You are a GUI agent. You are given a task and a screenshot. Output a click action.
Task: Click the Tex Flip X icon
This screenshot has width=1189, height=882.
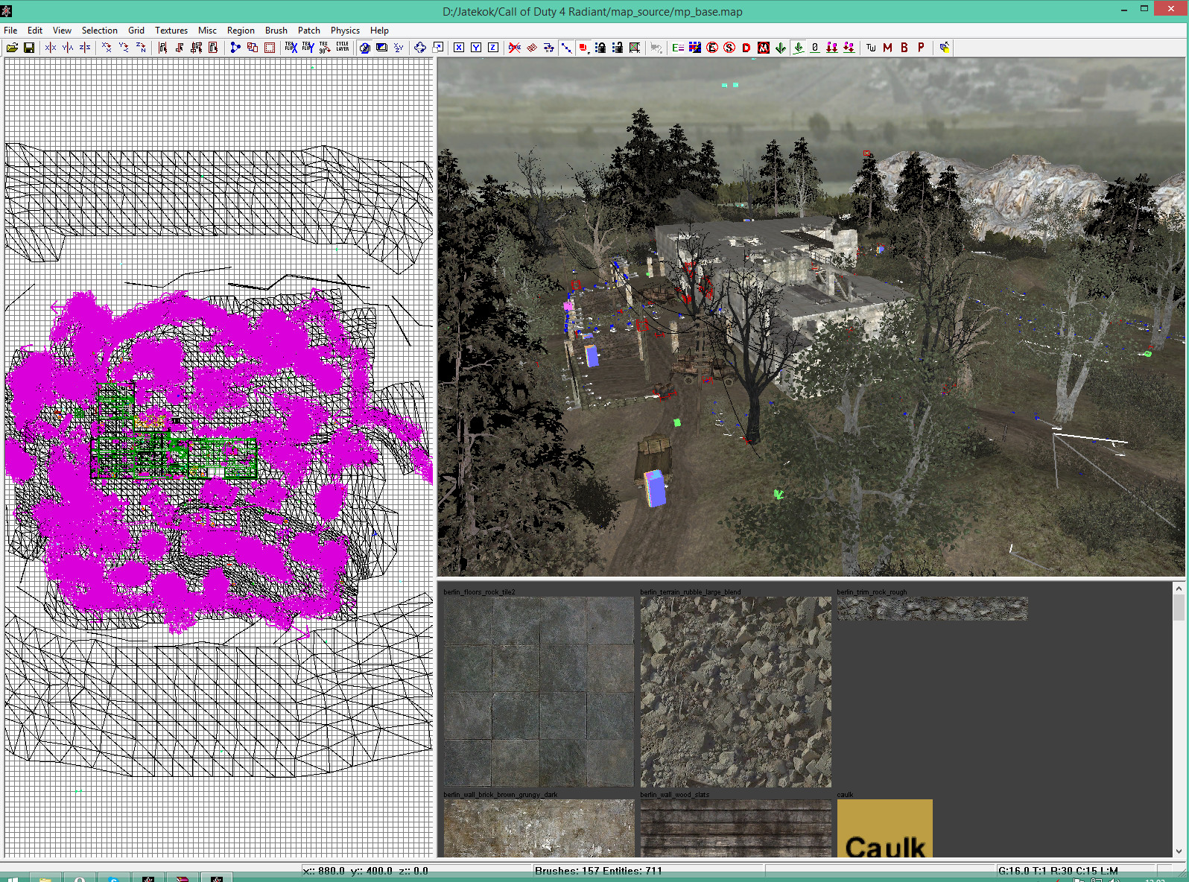point(291,48)
